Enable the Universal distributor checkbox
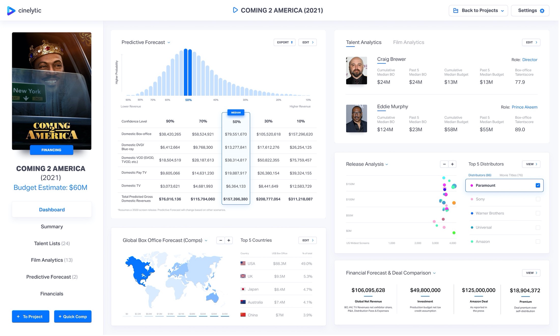Image resolution: width=560 pixels, height=336 pixels. coord(538,228)
